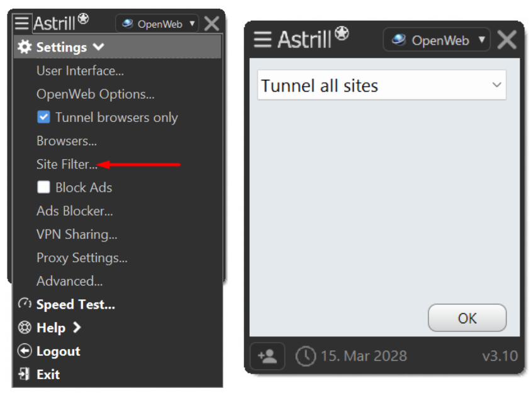Enable the Block Ads checkbox

coord(43,187)
